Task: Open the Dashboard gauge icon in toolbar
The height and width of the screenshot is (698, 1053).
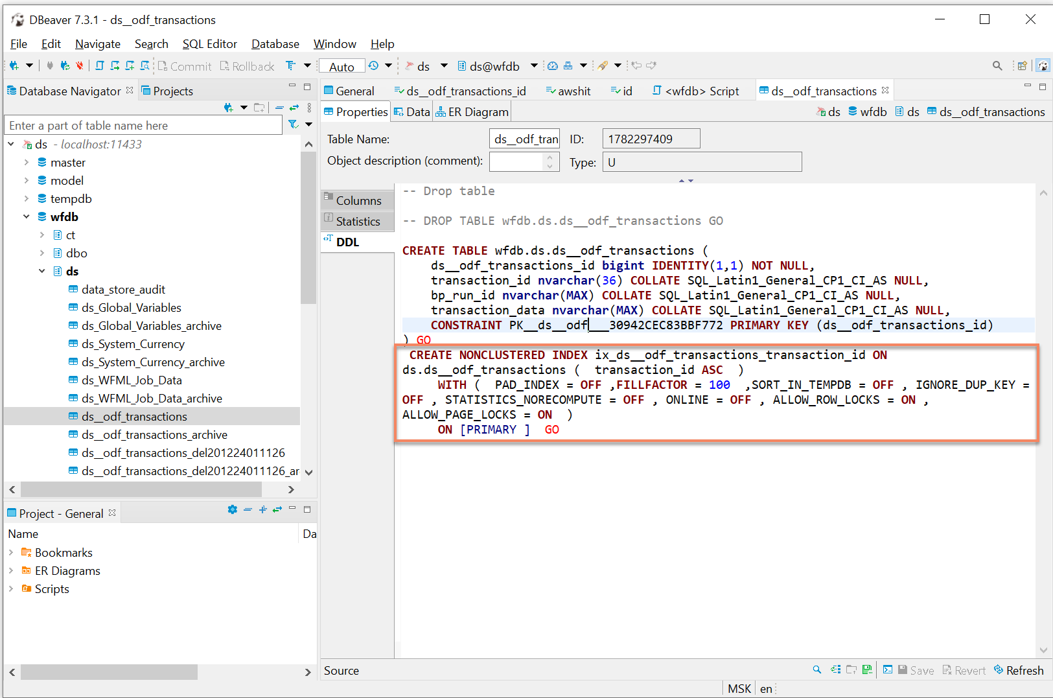Action: (553, 65)
